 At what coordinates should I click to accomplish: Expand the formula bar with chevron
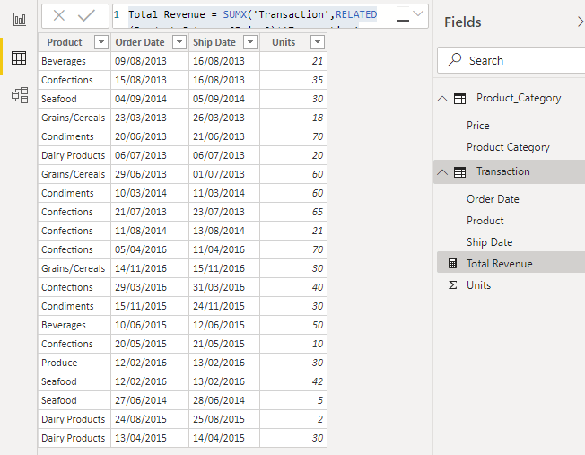[418, 13]
